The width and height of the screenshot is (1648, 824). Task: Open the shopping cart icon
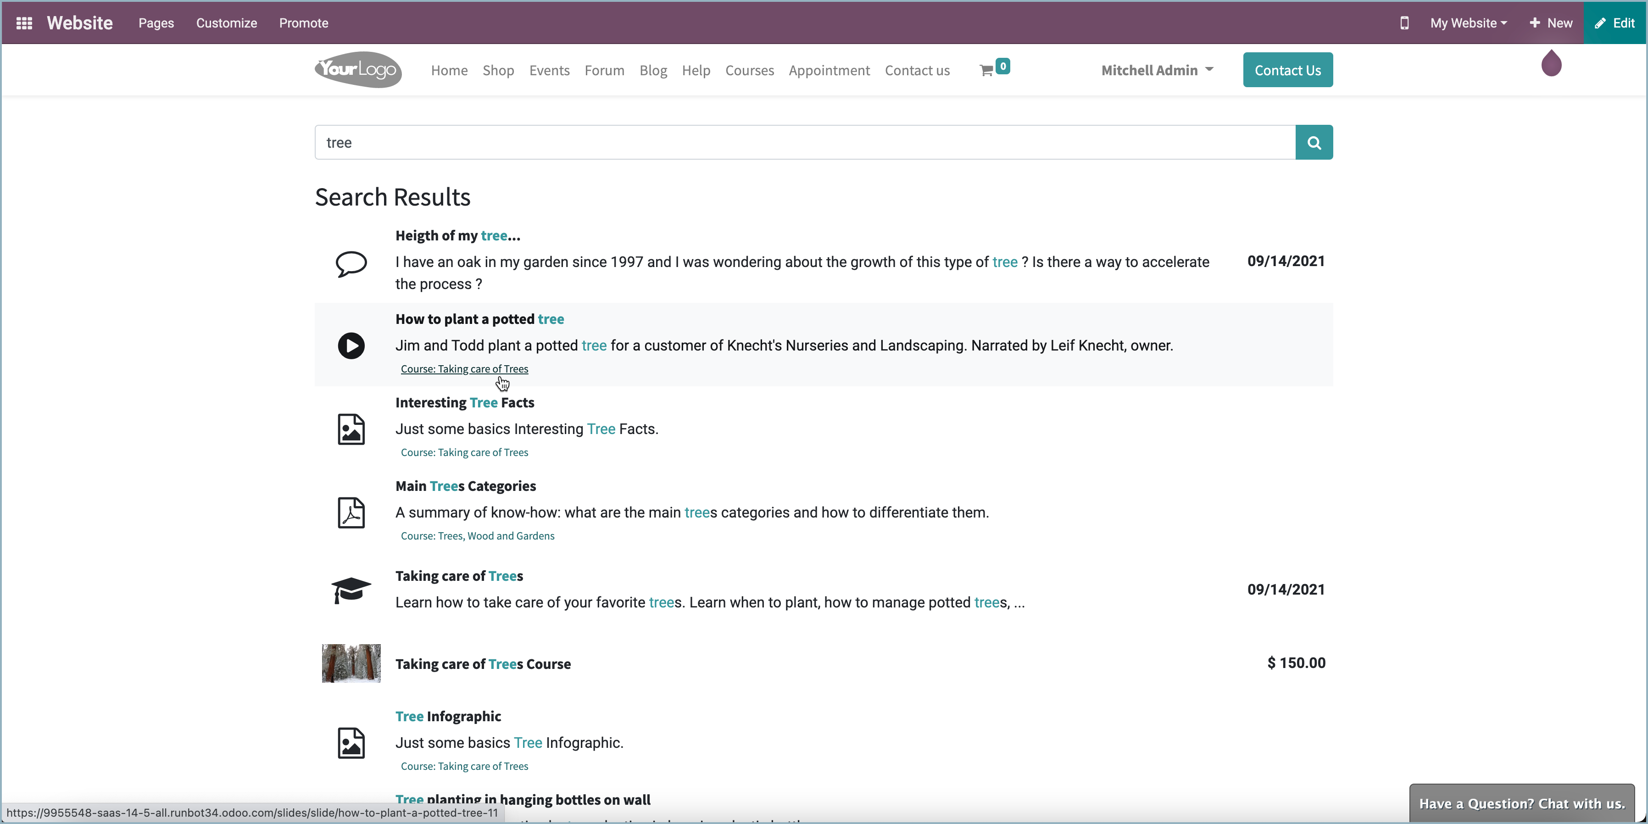pyautogui.click(x=986, y=70)
